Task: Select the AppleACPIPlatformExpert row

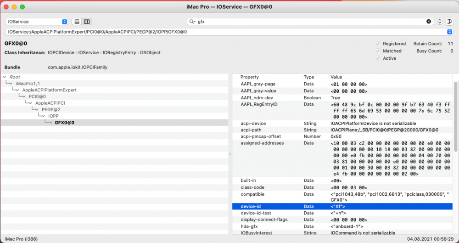Action: click(x=114, y=90)
